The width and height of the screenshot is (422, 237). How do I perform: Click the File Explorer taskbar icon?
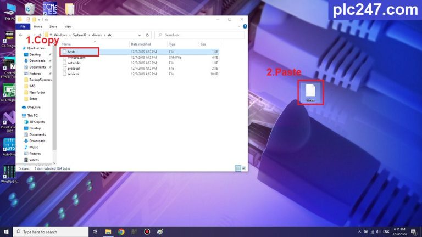click(x=108, y=232)
